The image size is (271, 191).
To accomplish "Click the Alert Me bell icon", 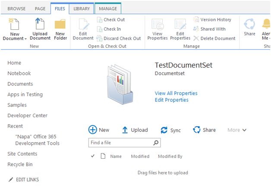I will (266, 24).
